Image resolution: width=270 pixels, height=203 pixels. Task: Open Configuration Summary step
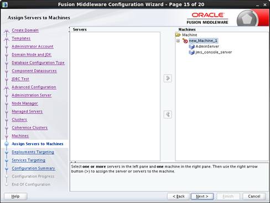click(33, 168)
